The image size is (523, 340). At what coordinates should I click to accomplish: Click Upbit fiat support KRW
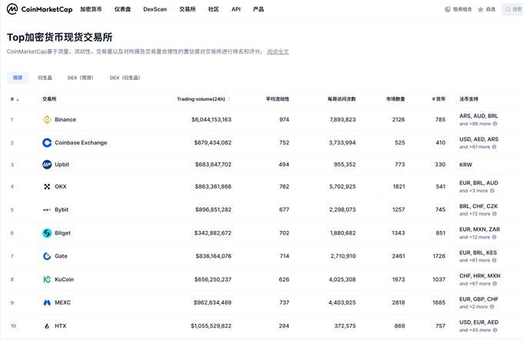[465, 165]
